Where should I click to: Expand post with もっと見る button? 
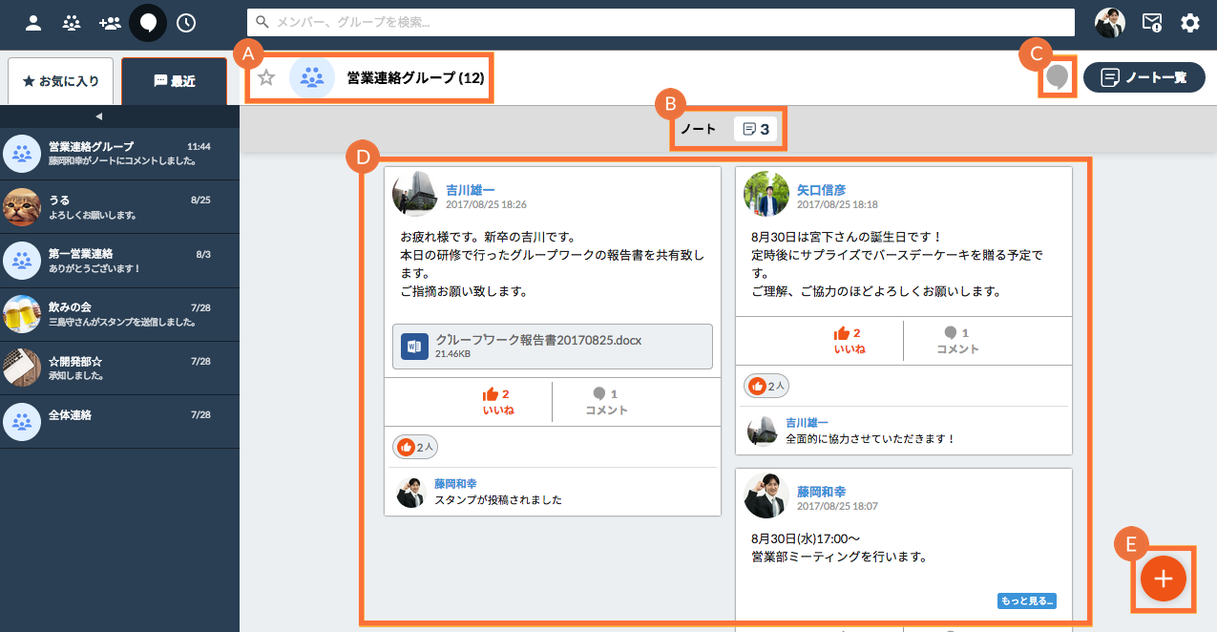tap(1028, 601)
